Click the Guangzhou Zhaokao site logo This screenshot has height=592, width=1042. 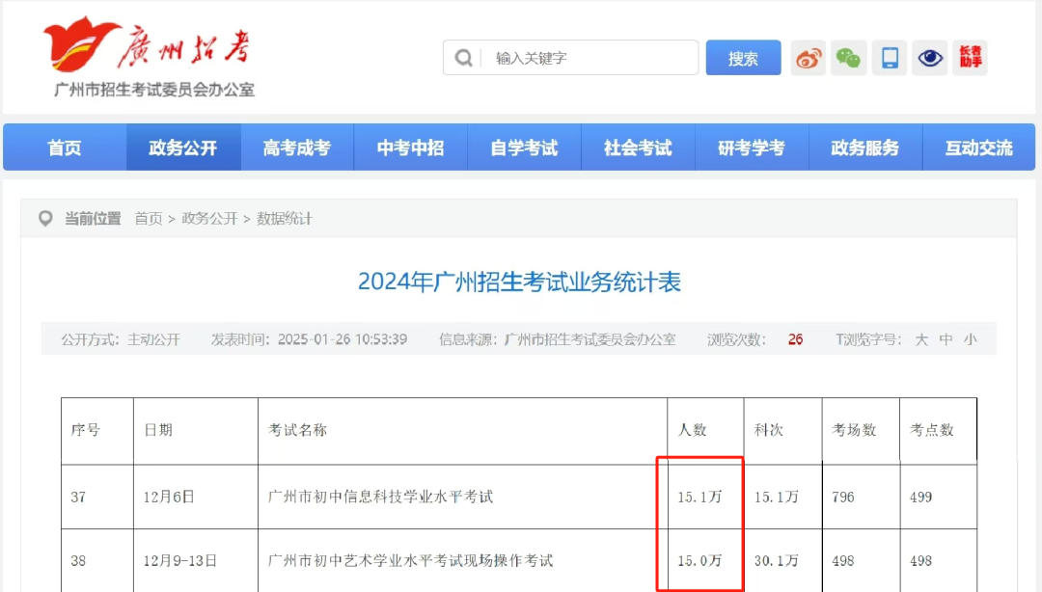click(149, 58)
